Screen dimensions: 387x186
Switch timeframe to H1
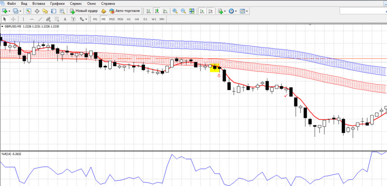[128, 19]
